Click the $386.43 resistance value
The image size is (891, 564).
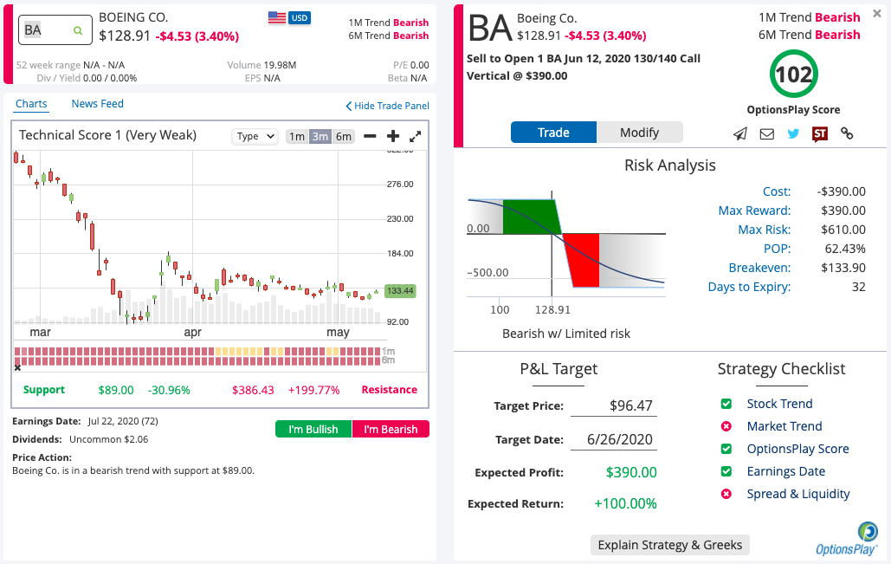click(253, 390)
